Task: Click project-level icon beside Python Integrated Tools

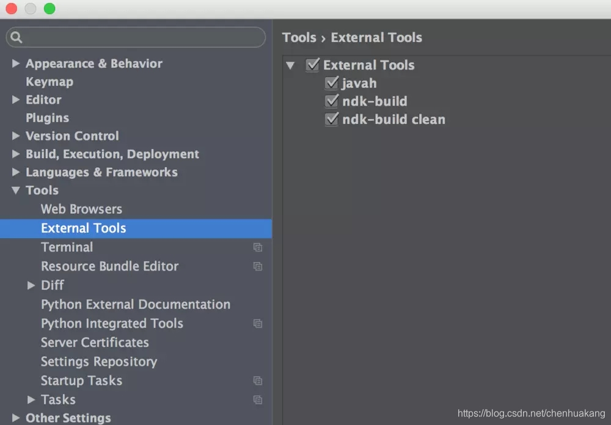Action: pyautogui.click(x=258, y=324)
